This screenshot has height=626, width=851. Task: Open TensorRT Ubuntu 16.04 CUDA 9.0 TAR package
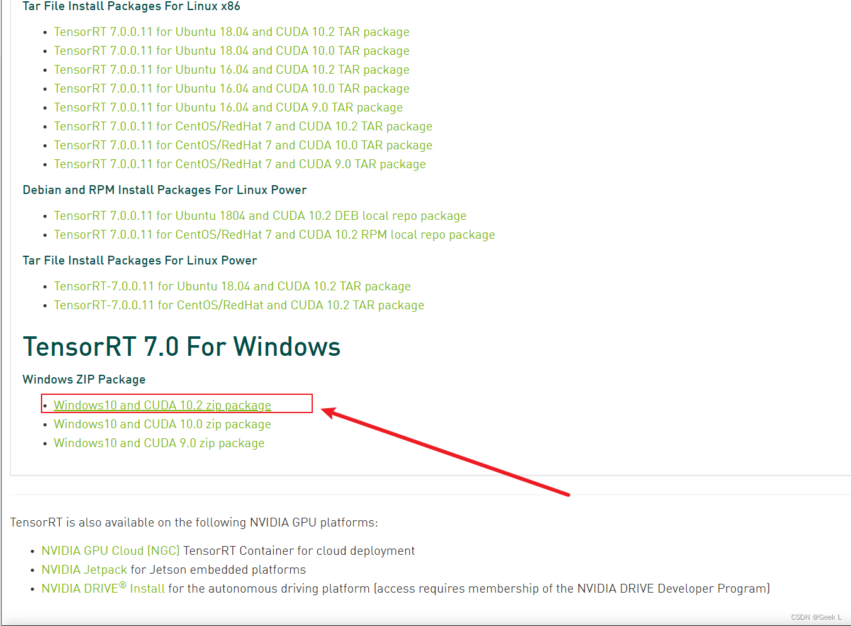pos(228,108)
